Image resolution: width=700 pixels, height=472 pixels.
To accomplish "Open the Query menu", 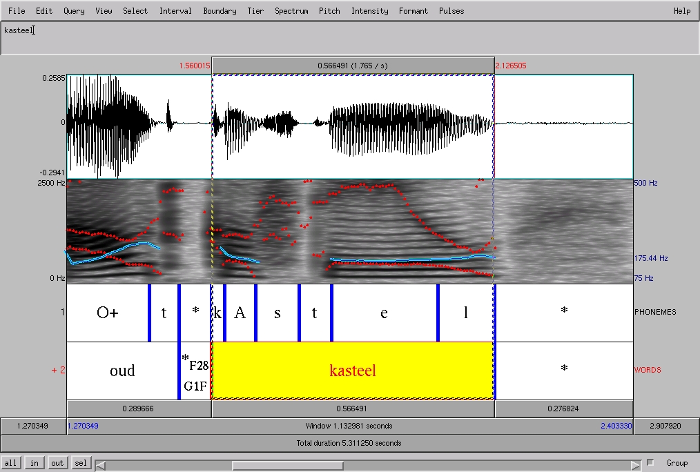I will [x=74, y=11].
